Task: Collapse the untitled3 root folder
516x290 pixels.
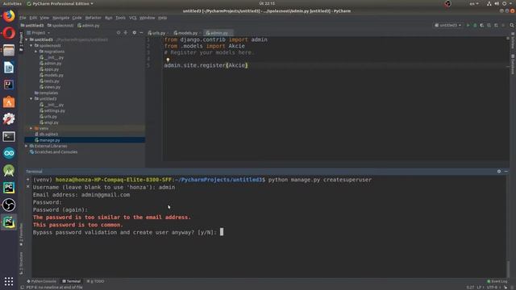Action: tap(27, 39)
